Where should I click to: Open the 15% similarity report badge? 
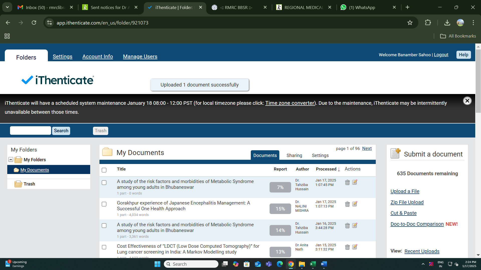click(280, 209)
